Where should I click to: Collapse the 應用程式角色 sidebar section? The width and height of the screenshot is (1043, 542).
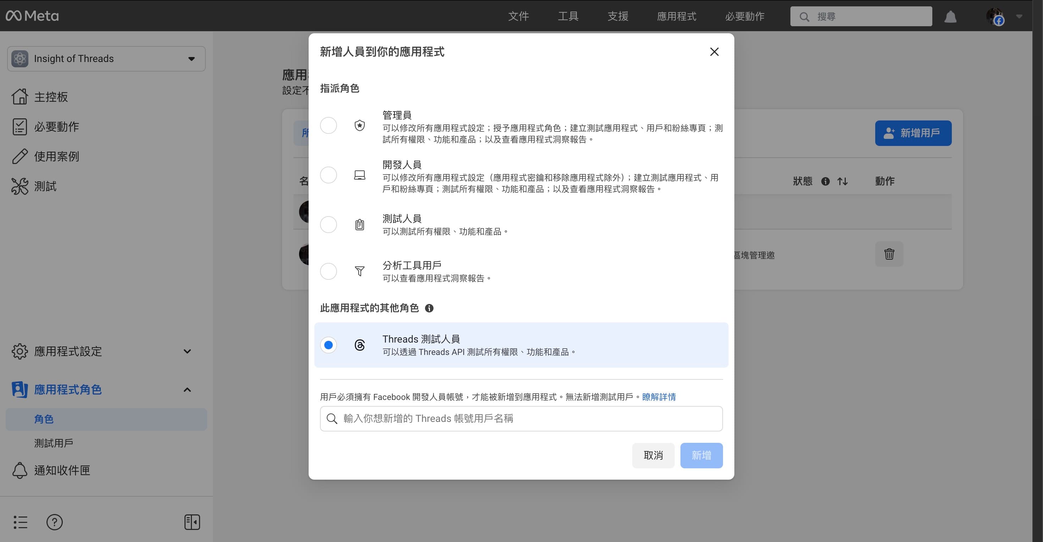tap(187, 389)
